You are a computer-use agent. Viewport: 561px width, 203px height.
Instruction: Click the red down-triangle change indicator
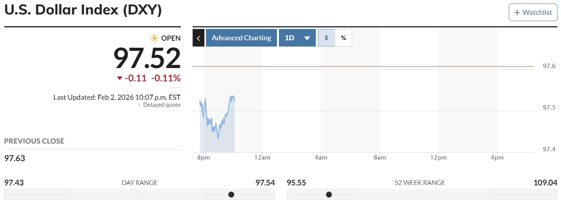[x=120, y=78]
